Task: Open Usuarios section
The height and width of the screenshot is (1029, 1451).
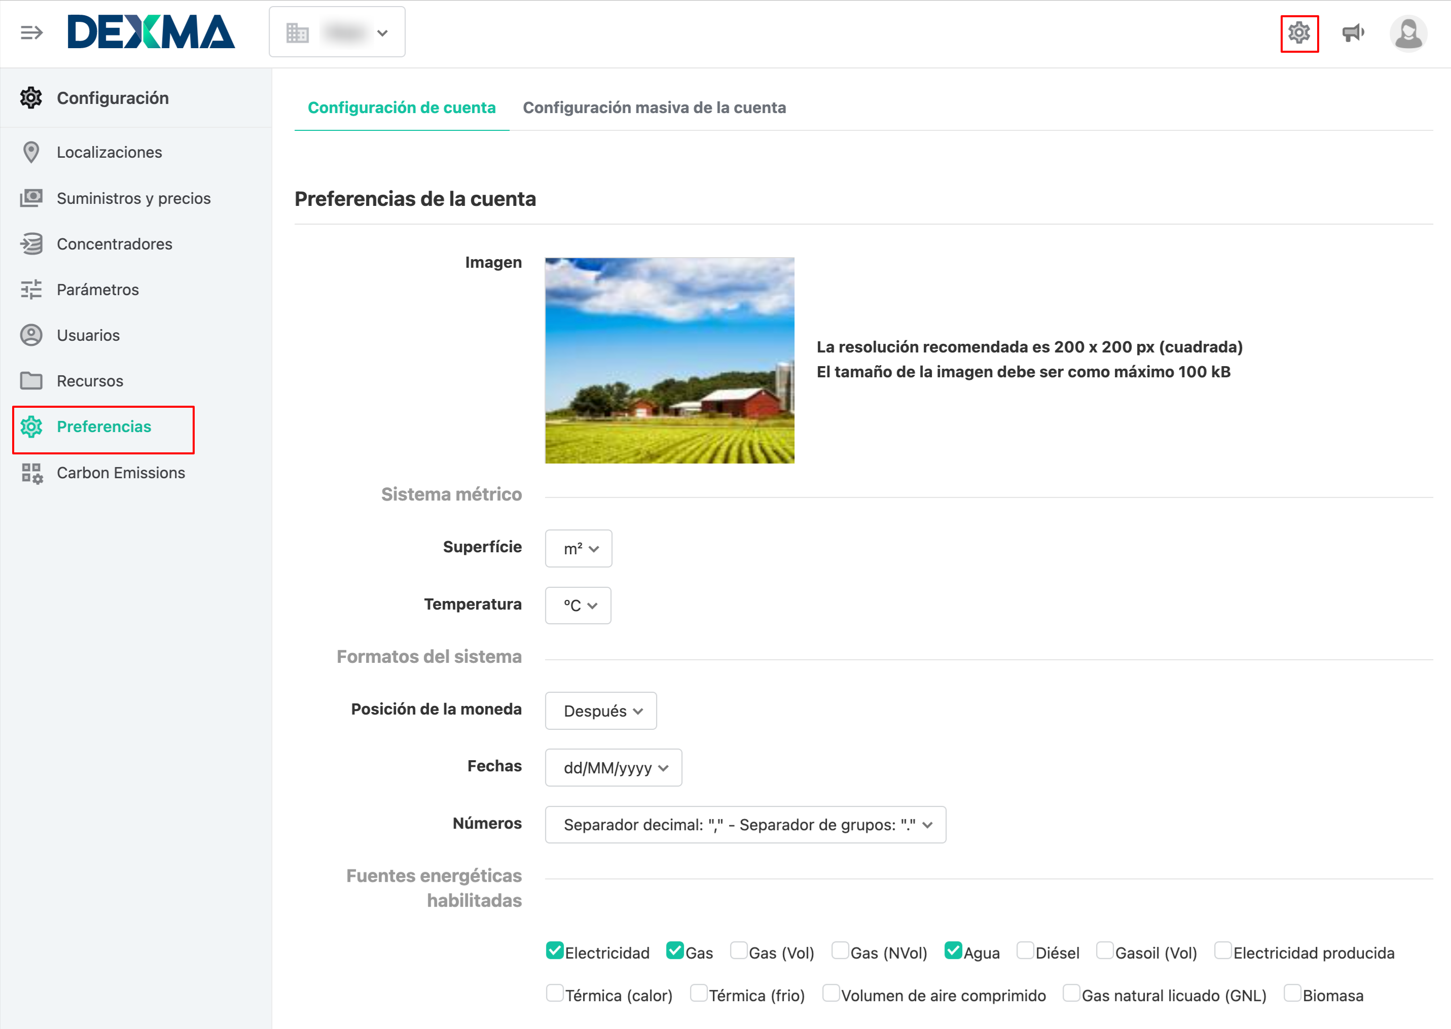Action: click(88, 335)
